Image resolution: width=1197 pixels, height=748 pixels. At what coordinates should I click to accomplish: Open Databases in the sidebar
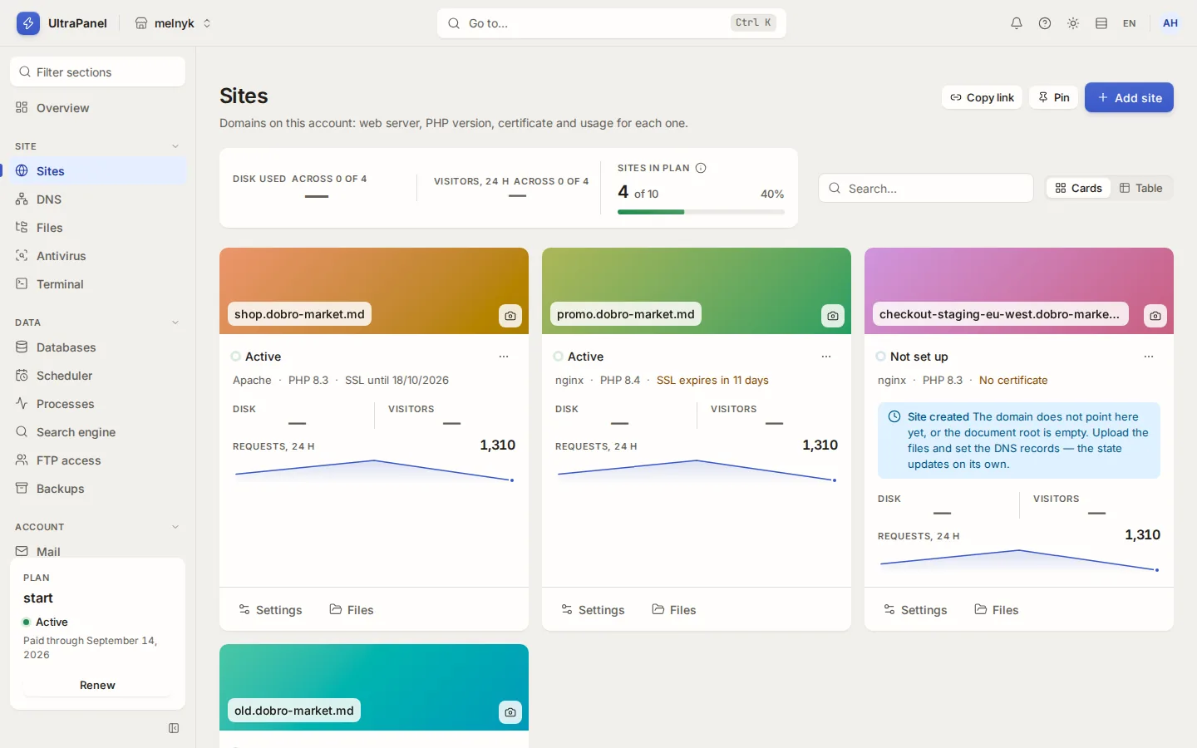(x=98, y=347)
